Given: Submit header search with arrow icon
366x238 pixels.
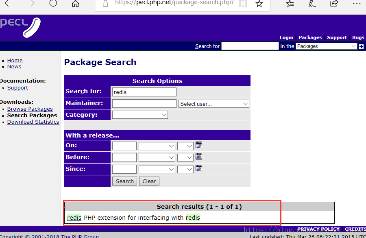Looking at the screenshot, I should (361, 46).
